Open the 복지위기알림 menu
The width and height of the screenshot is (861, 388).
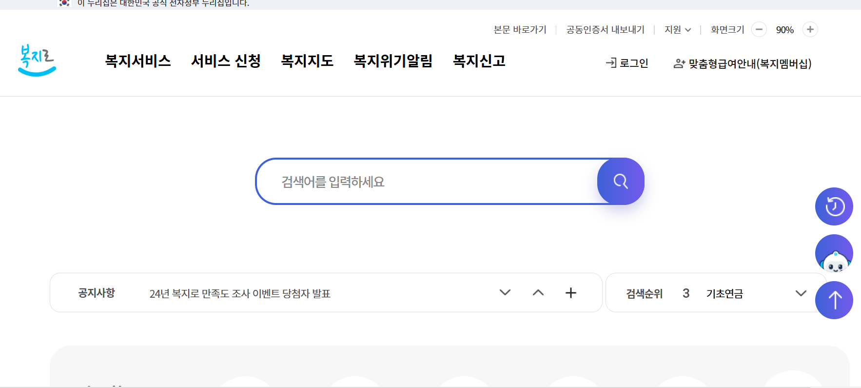(393, 61)
